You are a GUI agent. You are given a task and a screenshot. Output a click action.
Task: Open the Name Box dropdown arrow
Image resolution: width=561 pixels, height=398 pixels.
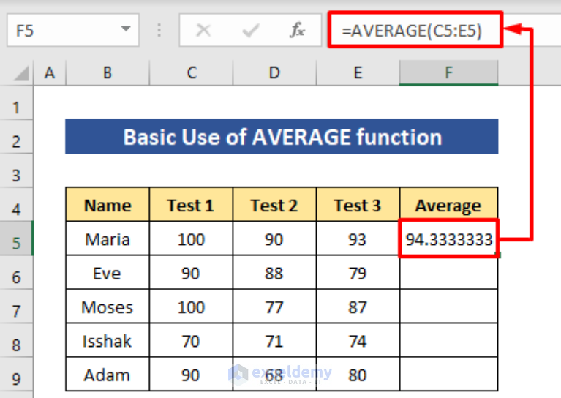[126, 29]
